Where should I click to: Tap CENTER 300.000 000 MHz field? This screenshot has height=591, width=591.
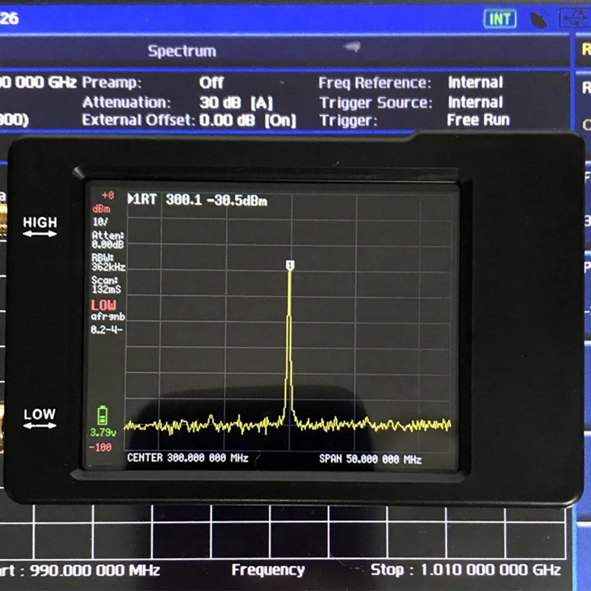click(188, 458)
